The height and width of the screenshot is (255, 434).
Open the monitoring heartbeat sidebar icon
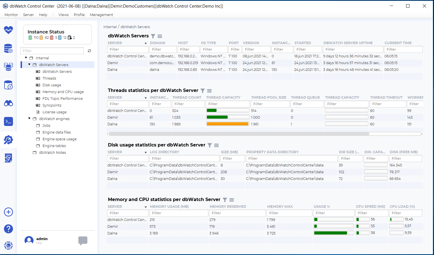[x=8, y=30]
